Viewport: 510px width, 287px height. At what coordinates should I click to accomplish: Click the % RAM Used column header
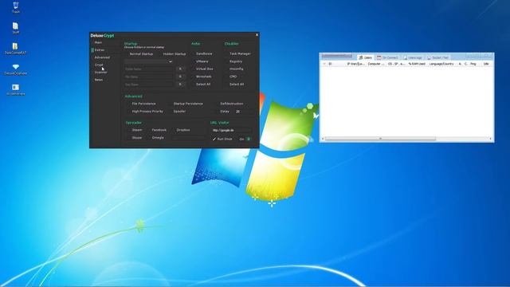coord(417,64)
